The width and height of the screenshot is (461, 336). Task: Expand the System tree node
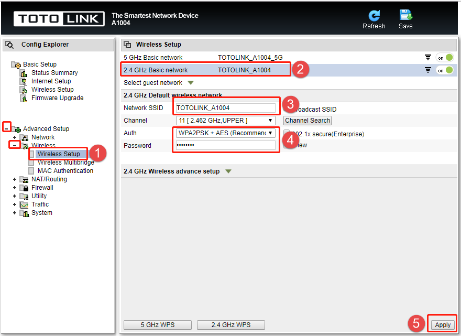(15, 213)
